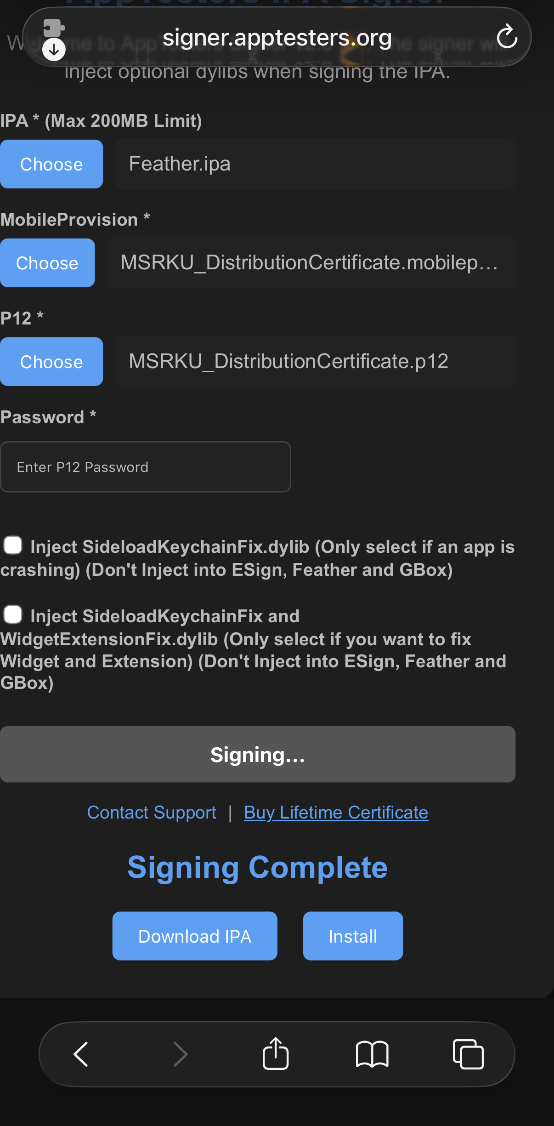Open Bookmarks with the book icon
554x1126 pixels.
(x=372, y=1054)
